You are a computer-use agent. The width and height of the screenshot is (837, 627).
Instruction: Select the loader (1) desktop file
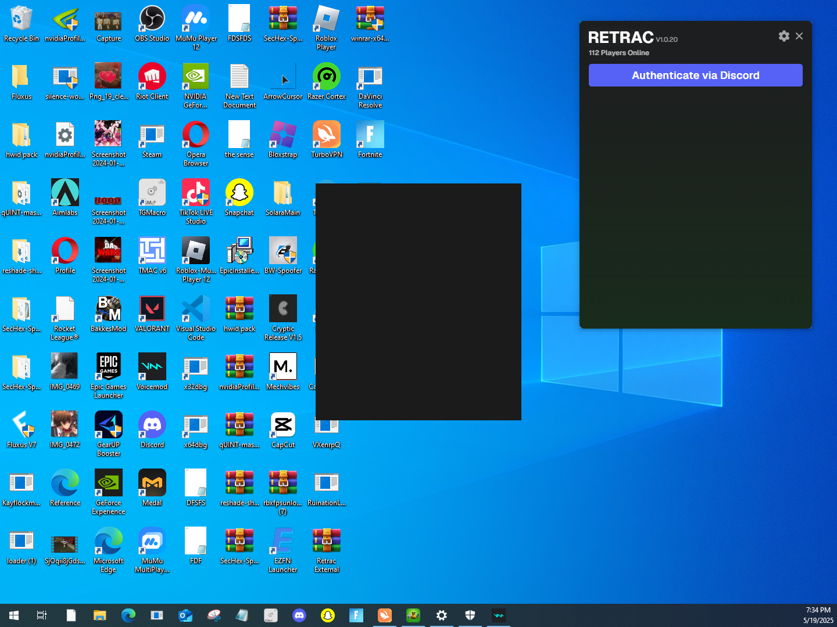point(22,546)
